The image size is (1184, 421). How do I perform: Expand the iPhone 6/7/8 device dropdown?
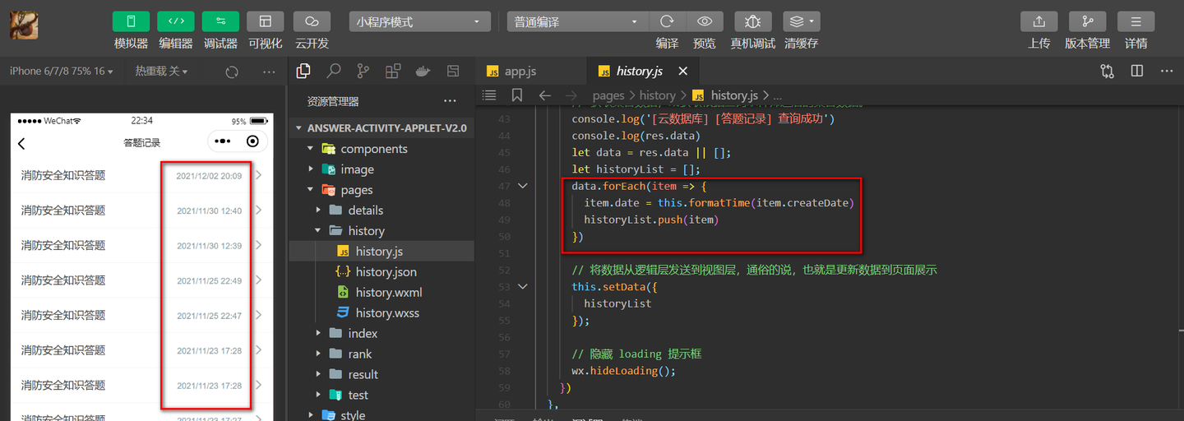[61, 72]
